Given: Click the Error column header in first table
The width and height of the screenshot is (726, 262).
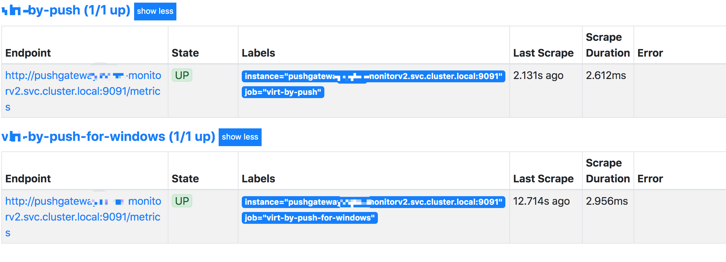Looking at the screenshot, I should click(x=650, y=53).
